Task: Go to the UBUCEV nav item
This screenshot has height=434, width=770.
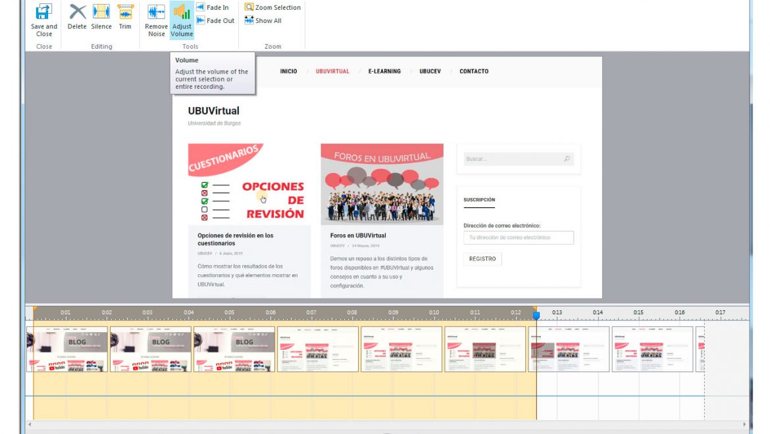Action: point(430,71)
